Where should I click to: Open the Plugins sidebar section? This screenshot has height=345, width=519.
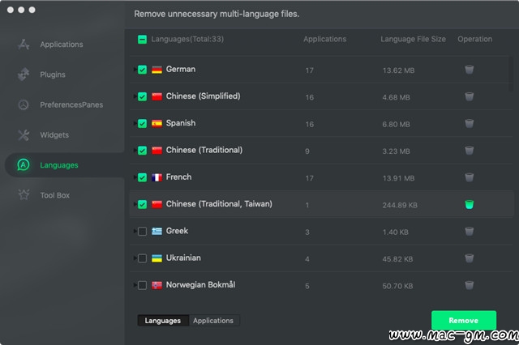(x=53, y=75)
